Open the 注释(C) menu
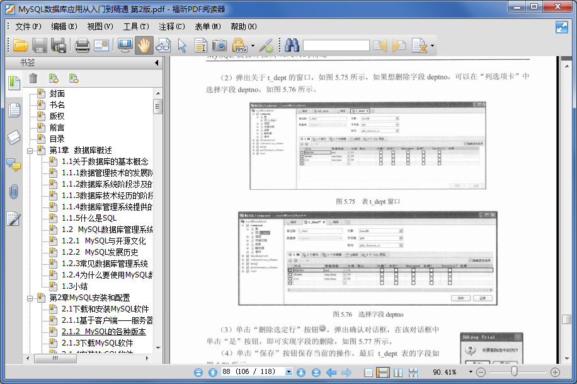Viewport: 577px width, 384px height. tap(172, 26)
